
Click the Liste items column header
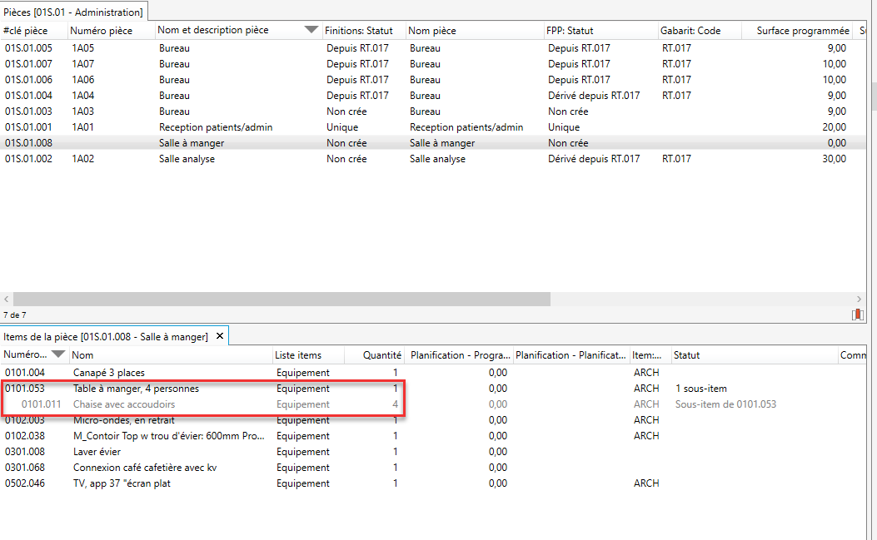tap(298, 355)
